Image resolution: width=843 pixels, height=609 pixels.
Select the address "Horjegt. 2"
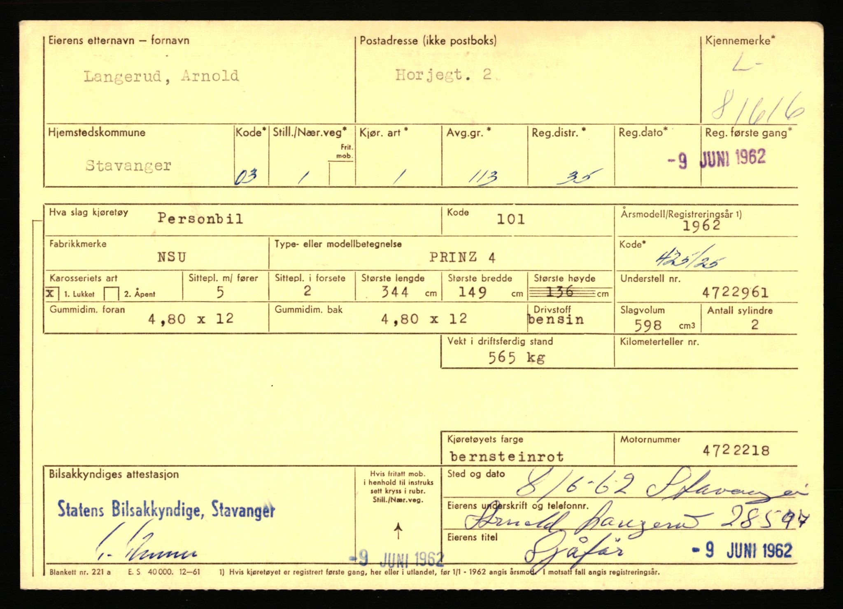(443, 75)
